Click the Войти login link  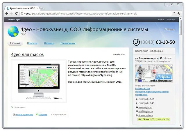tap(161, 20)
